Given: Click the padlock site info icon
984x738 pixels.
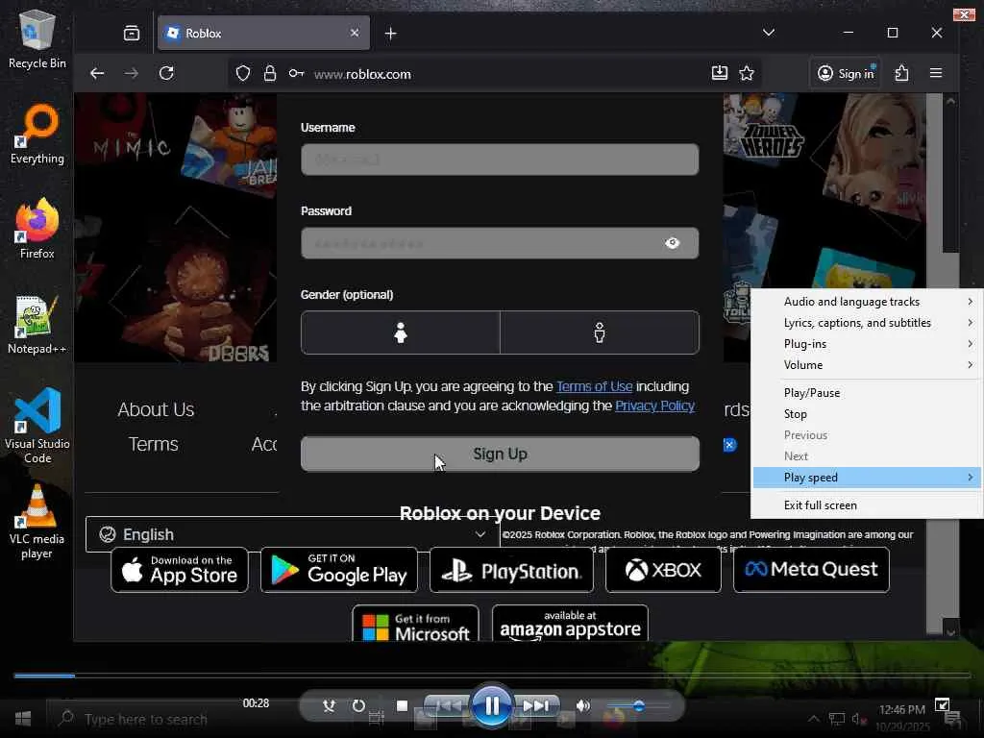Looking at the screenshot, I should pos(270,73).
